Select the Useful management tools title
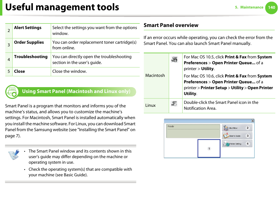280x198 pixels. (x=62, y=7)
